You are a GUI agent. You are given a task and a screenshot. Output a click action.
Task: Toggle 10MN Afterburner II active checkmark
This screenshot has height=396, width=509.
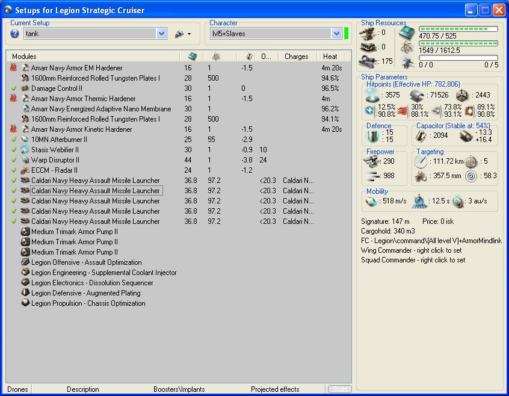[x=14, y=140]
